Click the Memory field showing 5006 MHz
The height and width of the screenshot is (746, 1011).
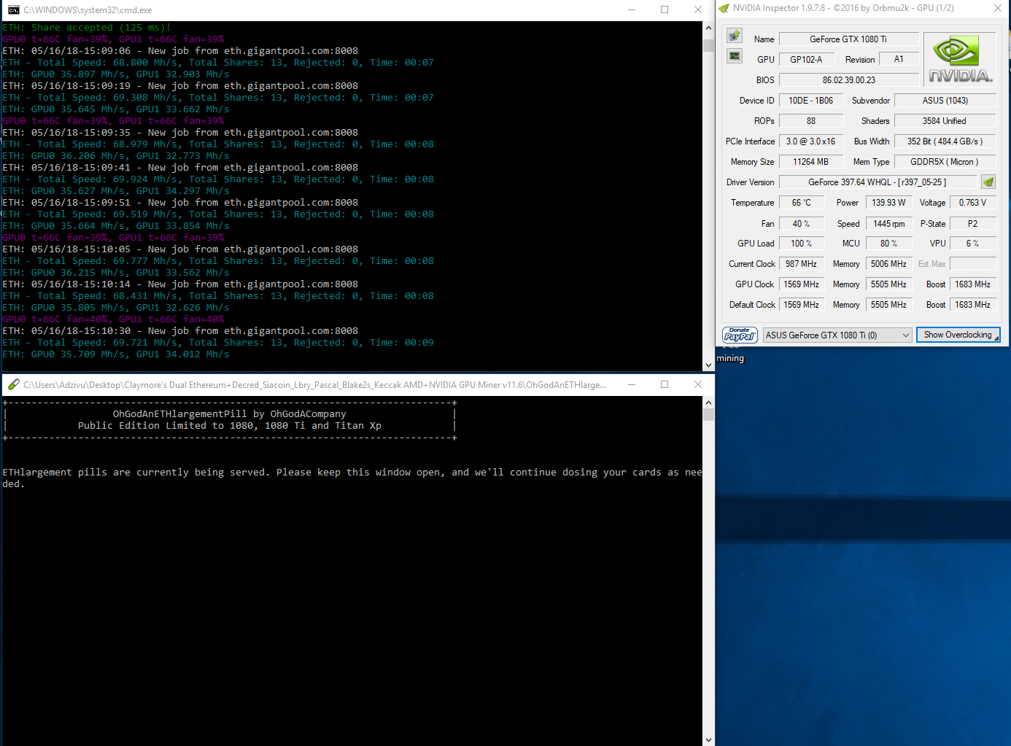tap(888, 264)
